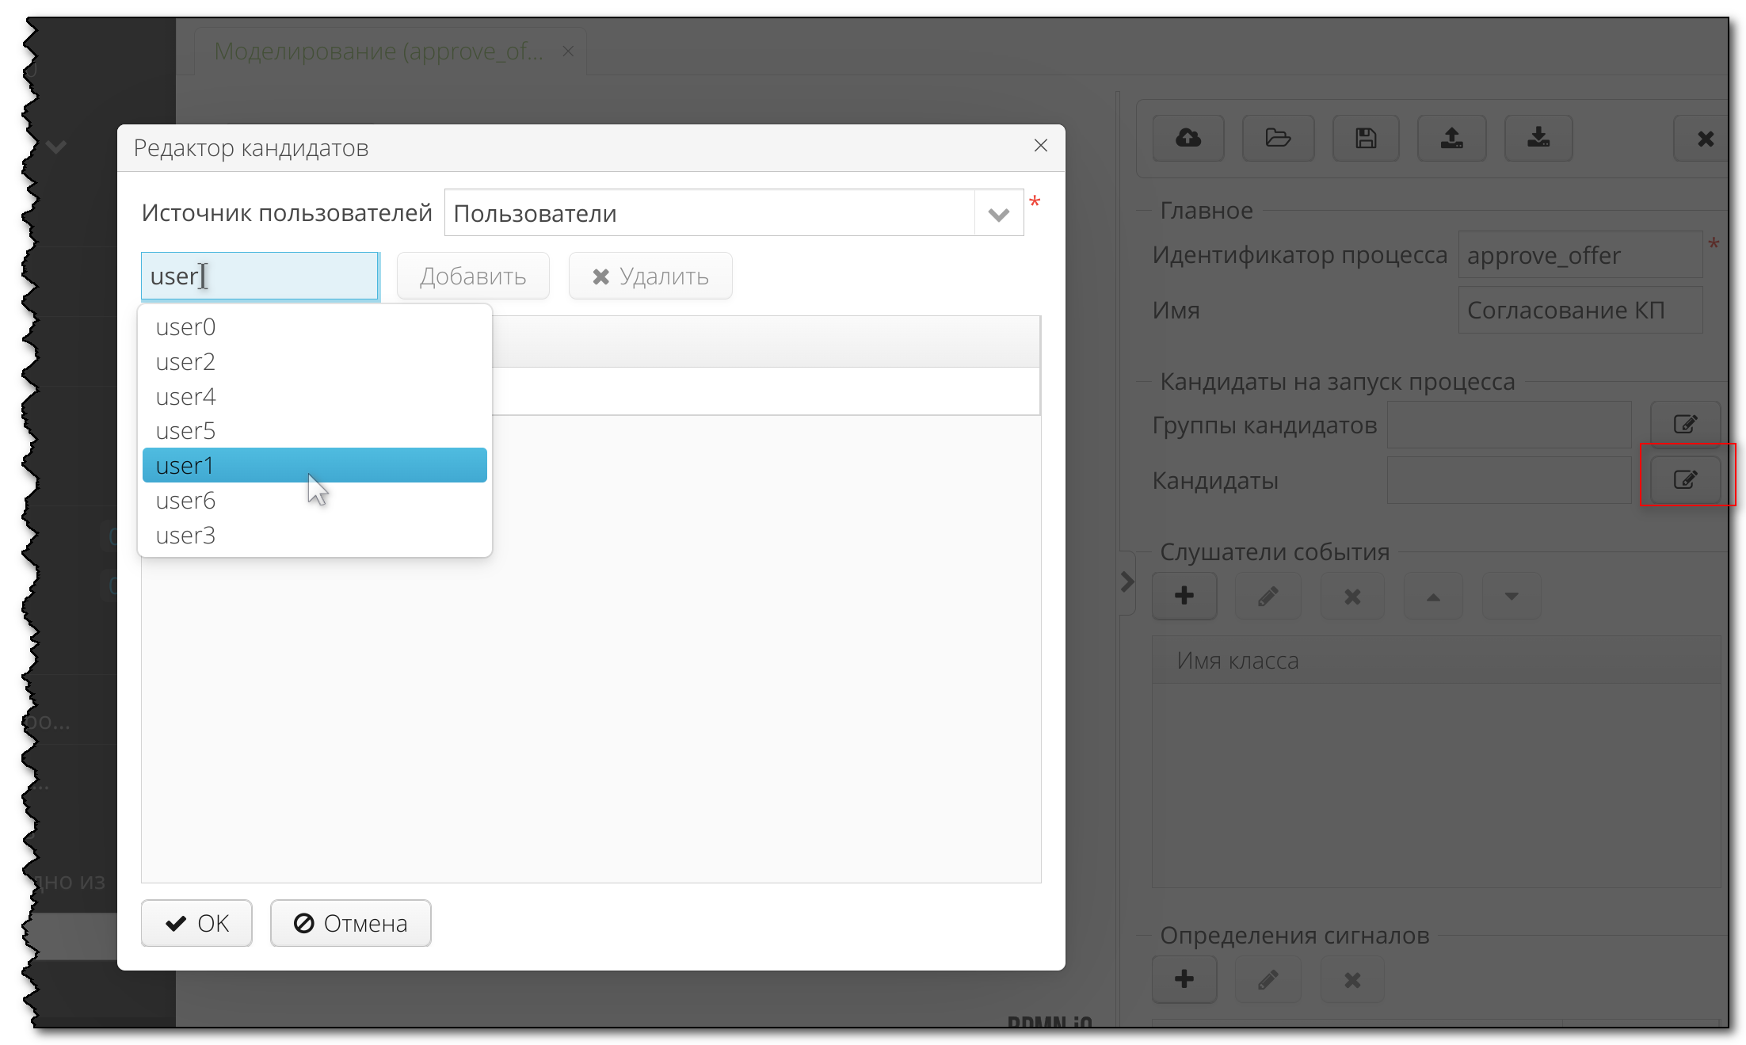Screen dimensions: 1746x1045
Task: Click the Добавить button
Action: coord(473,277)
